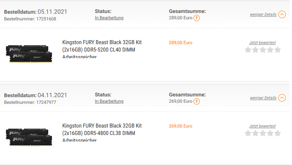Image resolution: width=292 pixels, height=165 pixels.
Task: Click 'weniger Details' for the 04.11.2021 order
Action: (x=263, y=98)
